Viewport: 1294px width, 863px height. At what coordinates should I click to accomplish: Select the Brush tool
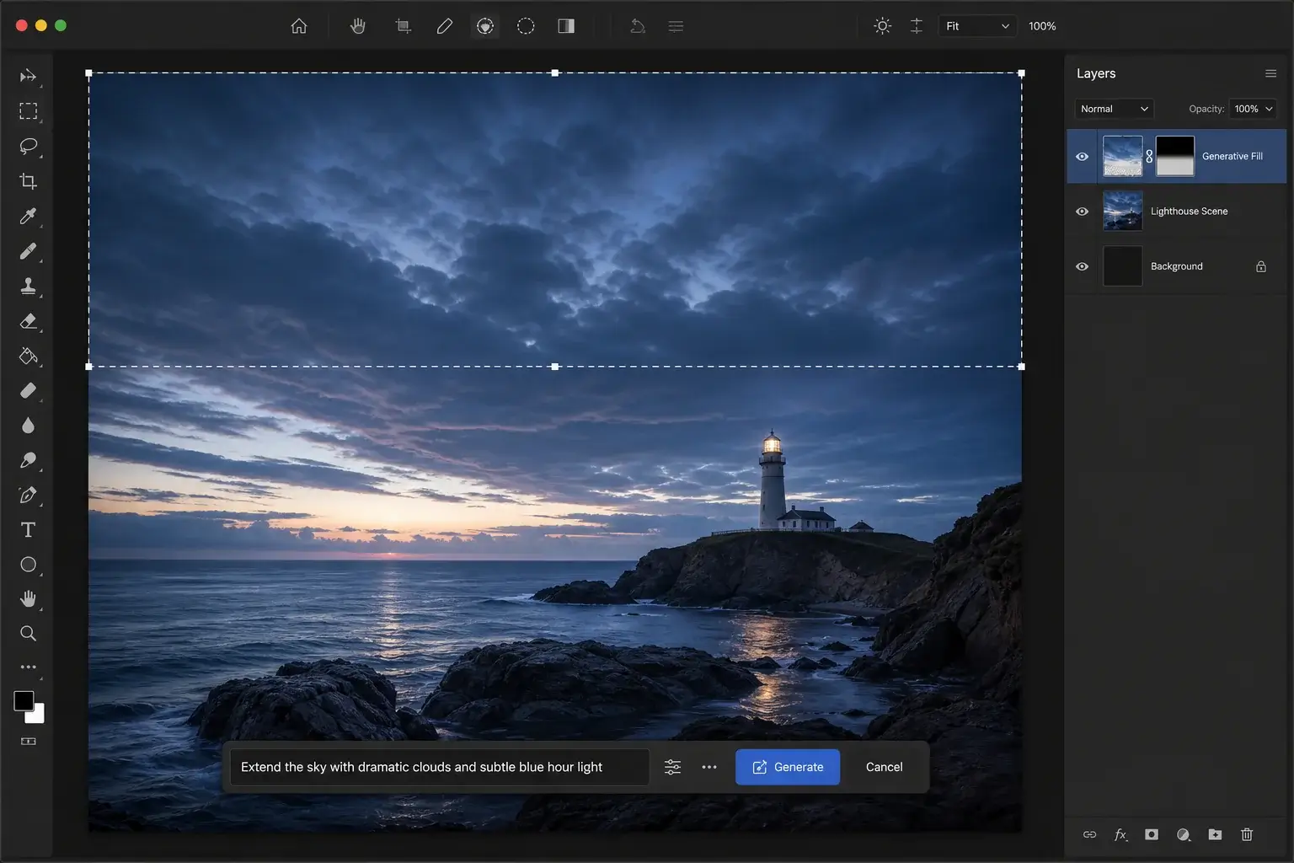click(x=29, y=251)
